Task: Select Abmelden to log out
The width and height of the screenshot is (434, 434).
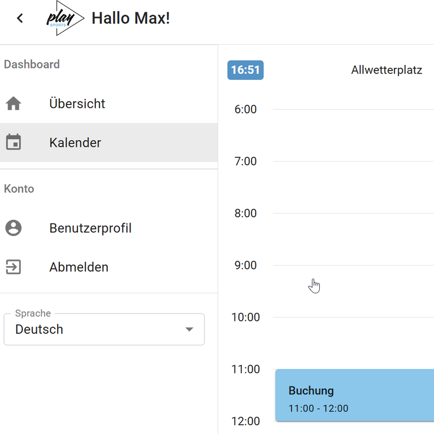Action: click(79, 267)
